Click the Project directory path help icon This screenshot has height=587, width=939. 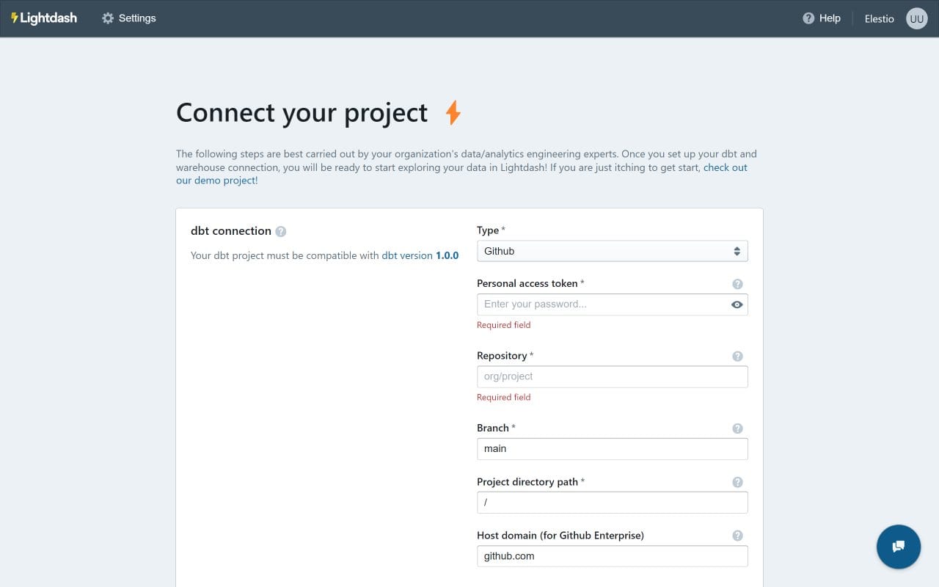point(737,482)
